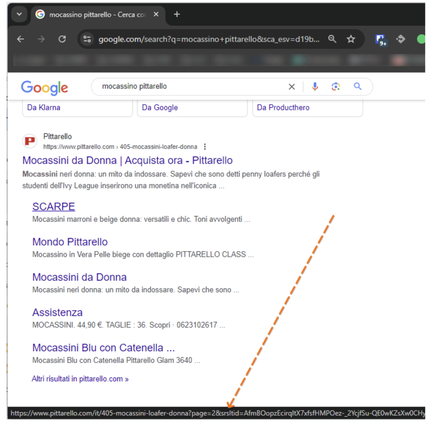Open the three-dot result options menu
This screenshot has height=425, width=438.
point(205,147)
